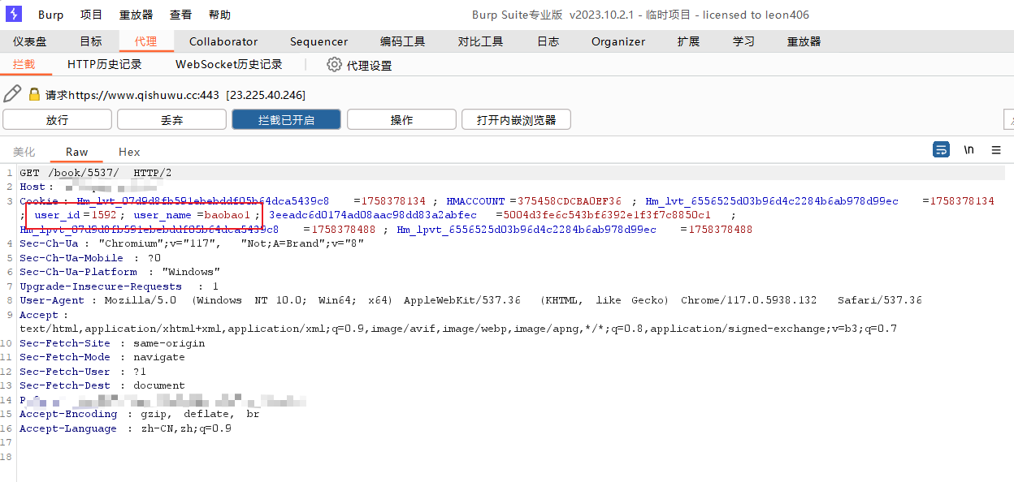Select the Hex editor view tab
The image size is (1014, 482).
click(x=129, y=152)
